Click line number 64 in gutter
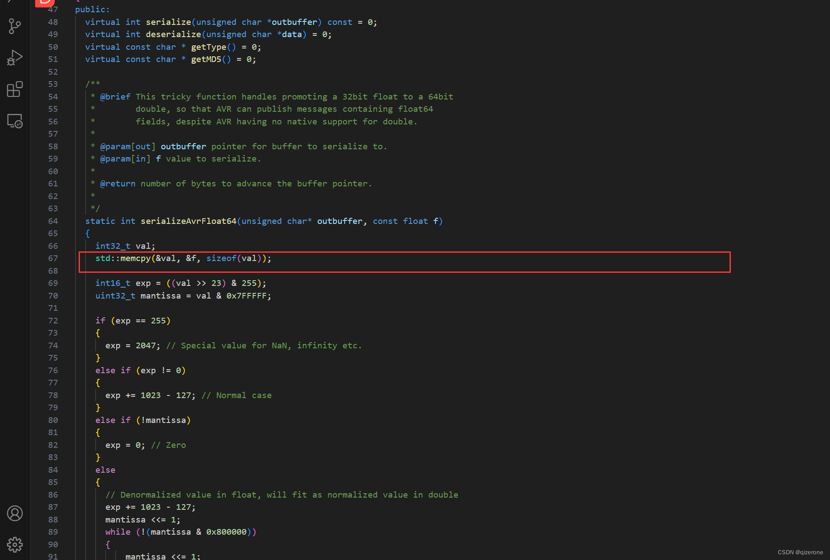Screen dimensions: 830x560 click(x=53, y=221)
